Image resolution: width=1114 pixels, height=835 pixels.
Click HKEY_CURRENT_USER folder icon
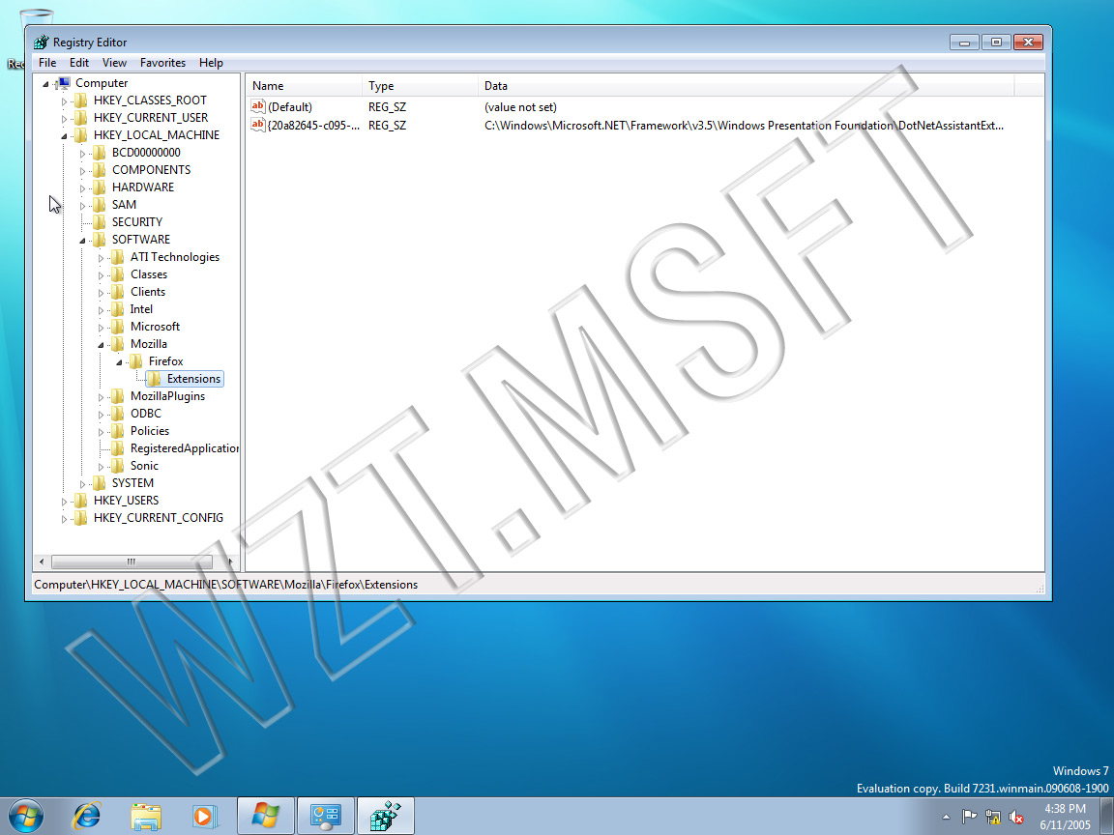[81, 118]
